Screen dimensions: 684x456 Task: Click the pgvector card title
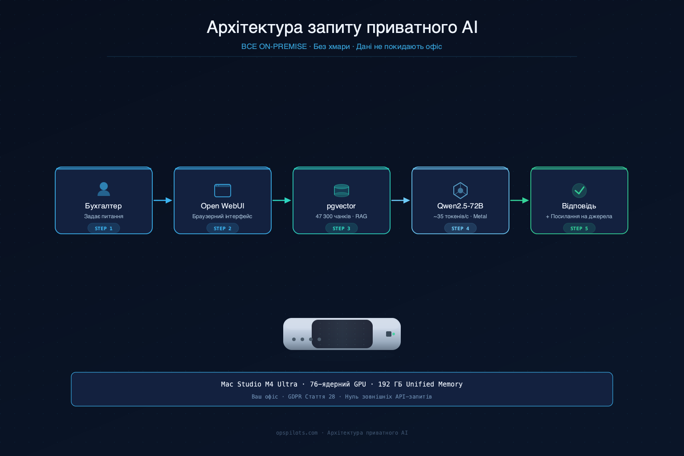(342, 206)
